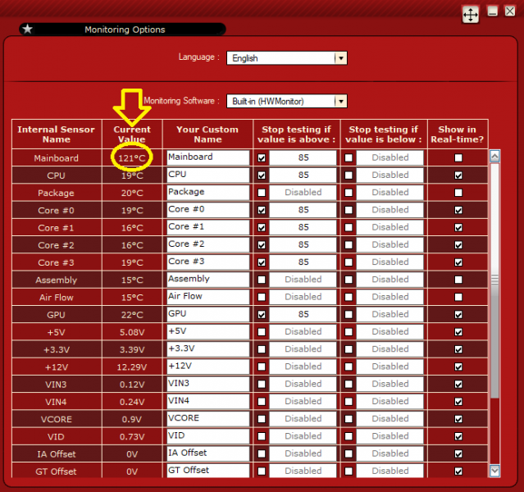Enable stop-above checkbox for Package

coord(262,193)
